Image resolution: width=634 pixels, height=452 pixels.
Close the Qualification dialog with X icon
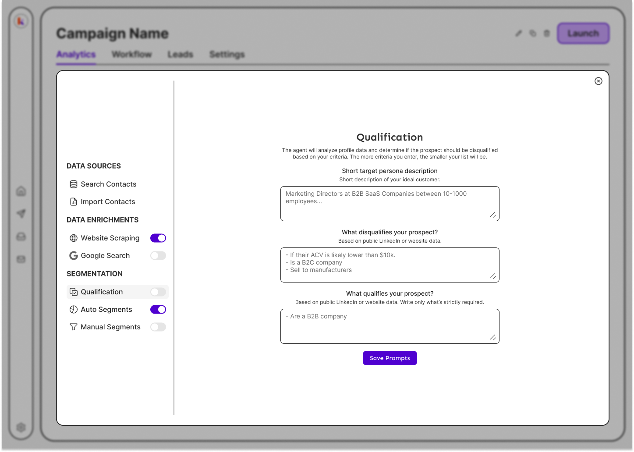[599, 81]
